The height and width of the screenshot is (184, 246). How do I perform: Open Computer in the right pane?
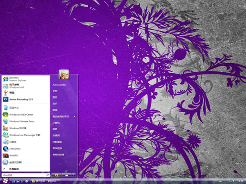[x=56, y=123]
